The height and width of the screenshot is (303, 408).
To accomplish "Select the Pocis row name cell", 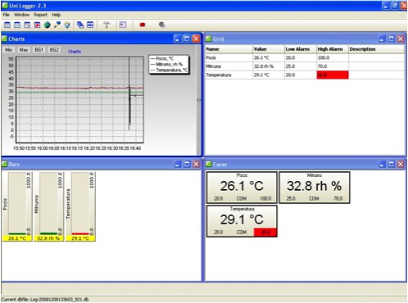I will tap(229, 58).
